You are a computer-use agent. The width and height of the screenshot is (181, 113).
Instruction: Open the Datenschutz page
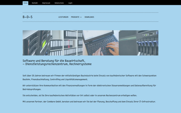click(x=59, y=3)
